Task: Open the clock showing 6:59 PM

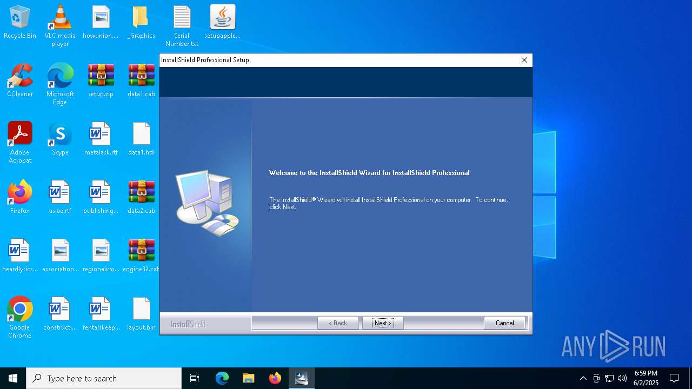Action: 646,378
